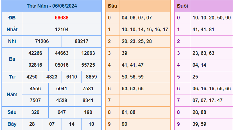Select Đầu values 81, 88
Viewport: 233px width, 130px height.
click(128, 113)
